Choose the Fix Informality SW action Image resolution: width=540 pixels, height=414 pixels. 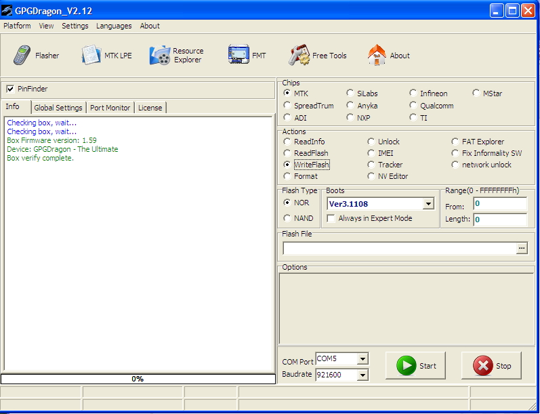click(455, 153)
